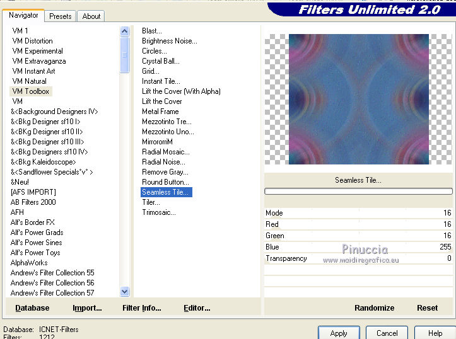Image resolution: width=456 pixels, height=339 pixels.
Task: Open Help
Action: 435,333
